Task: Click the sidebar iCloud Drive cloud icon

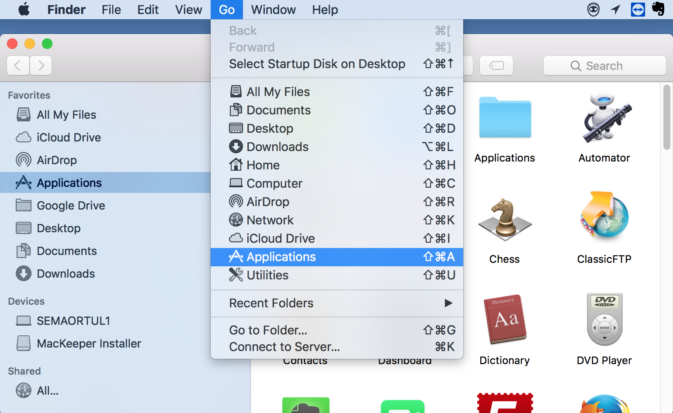Action: tap(24, 138)
